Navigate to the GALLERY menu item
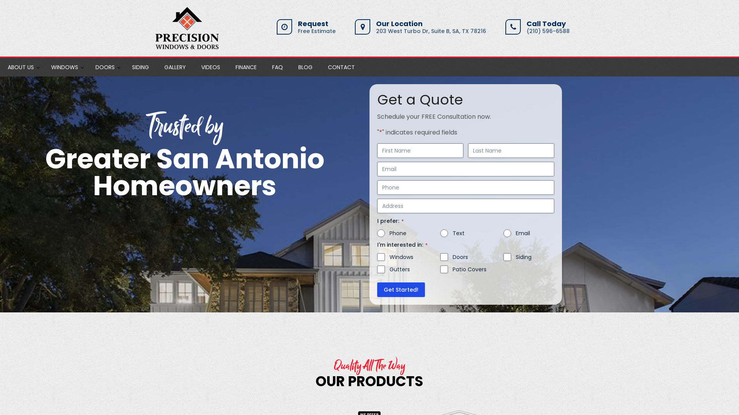739x415 pixels. tap(175, 66)
